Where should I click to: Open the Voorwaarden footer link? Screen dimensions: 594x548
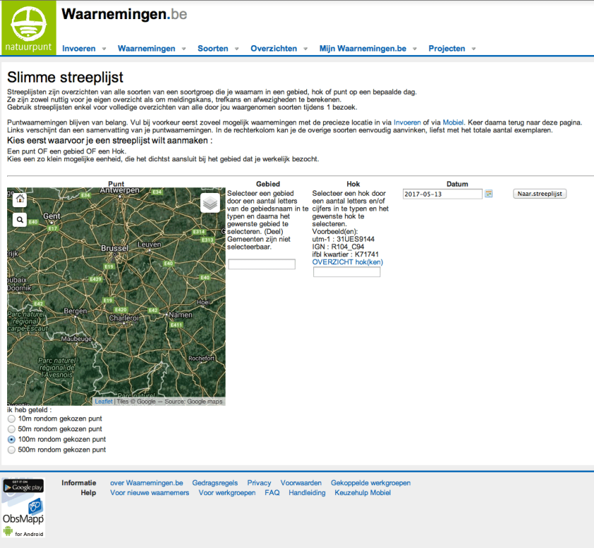coord(301,483)
